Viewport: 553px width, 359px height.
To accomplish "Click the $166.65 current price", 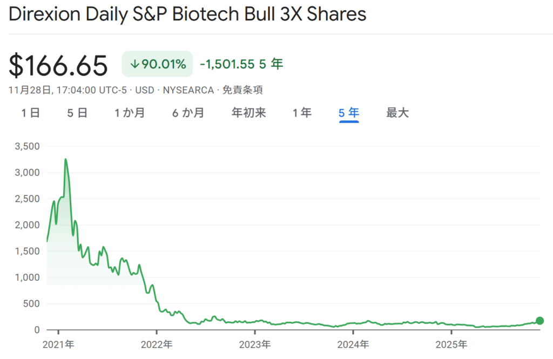I will point(58,65).
